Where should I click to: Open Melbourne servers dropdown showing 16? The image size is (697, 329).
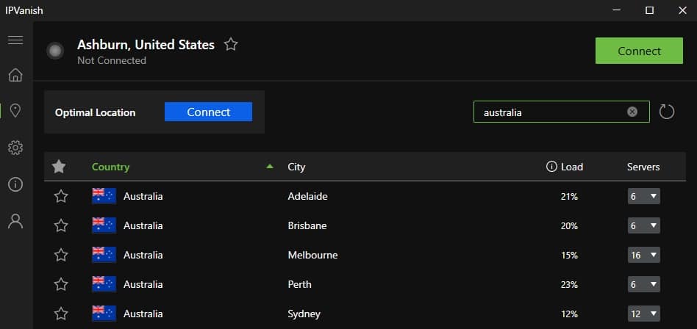point(643,255)
